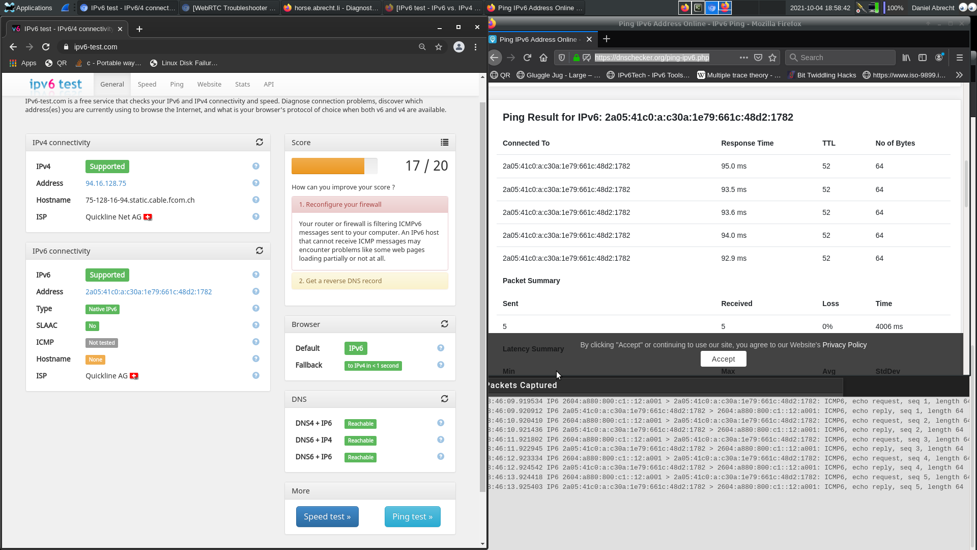
Task: Accept the privacy policy notice
Action: [723, 359]
